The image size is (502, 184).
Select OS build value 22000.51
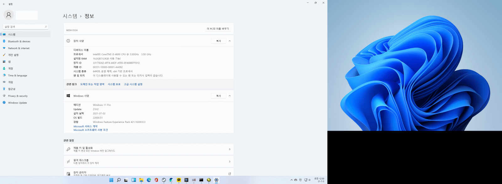98,118
